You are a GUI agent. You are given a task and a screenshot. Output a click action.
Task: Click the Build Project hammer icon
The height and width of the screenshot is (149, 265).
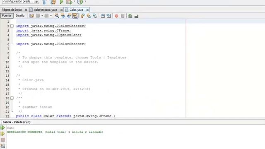(x=44, y=2)
